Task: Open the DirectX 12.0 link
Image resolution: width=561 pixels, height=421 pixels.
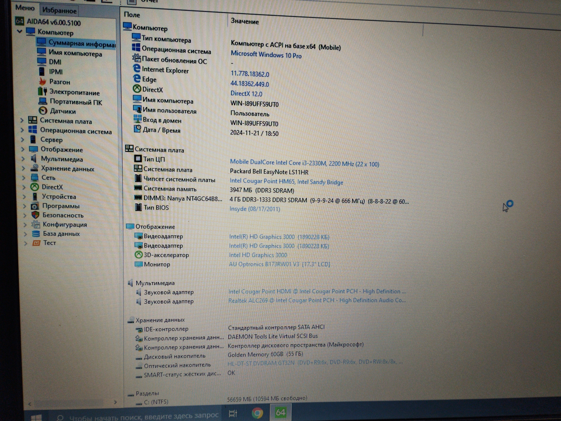Action: pyautogui.click(x=246, y=94)
